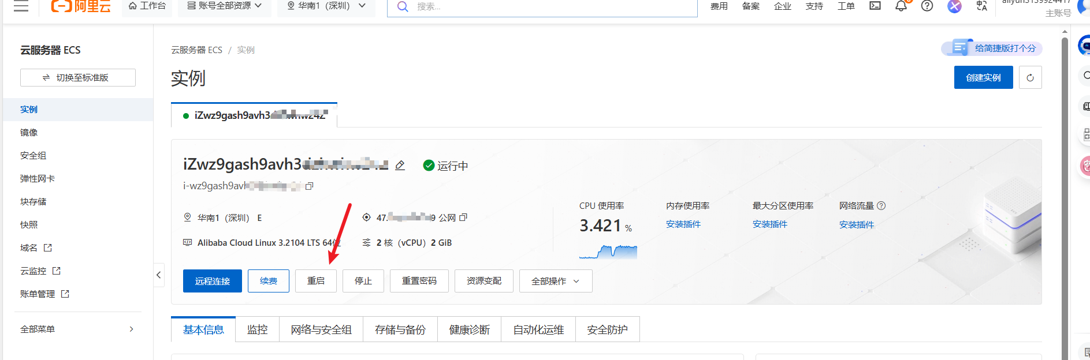Open the 备案 menu
This screenshot has width=1090, height=360.
point(750,6)
